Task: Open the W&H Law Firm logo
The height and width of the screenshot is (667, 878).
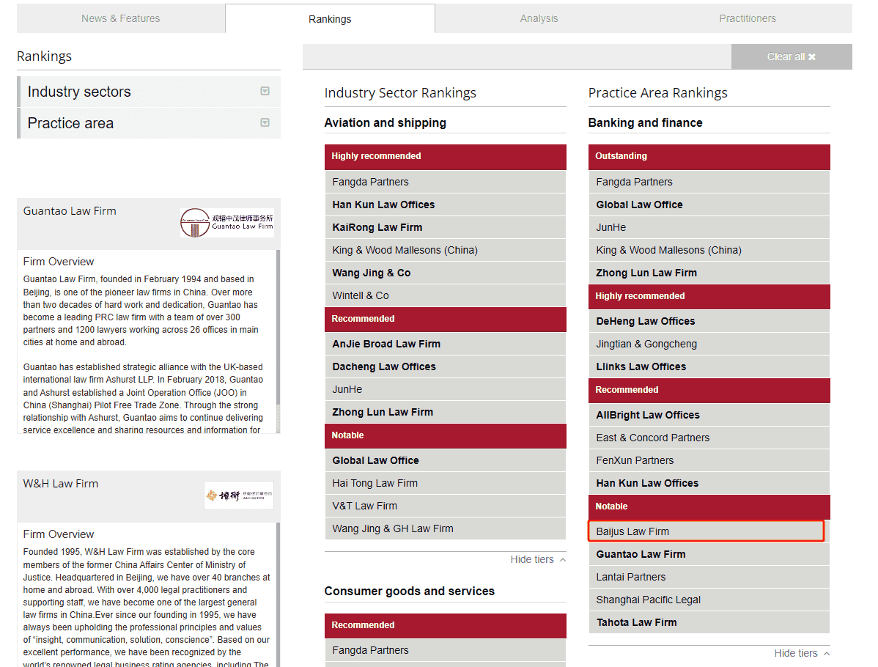Action: (238, 495)
